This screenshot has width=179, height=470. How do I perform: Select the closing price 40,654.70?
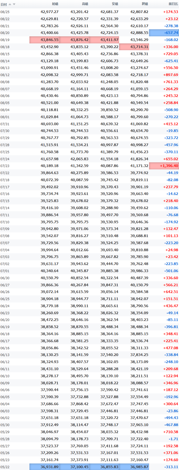pyautogui.click(x=139, y=131)
